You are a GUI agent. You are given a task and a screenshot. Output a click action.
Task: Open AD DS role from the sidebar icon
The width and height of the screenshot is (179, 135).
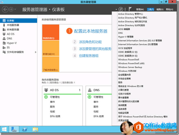[4, 34]
